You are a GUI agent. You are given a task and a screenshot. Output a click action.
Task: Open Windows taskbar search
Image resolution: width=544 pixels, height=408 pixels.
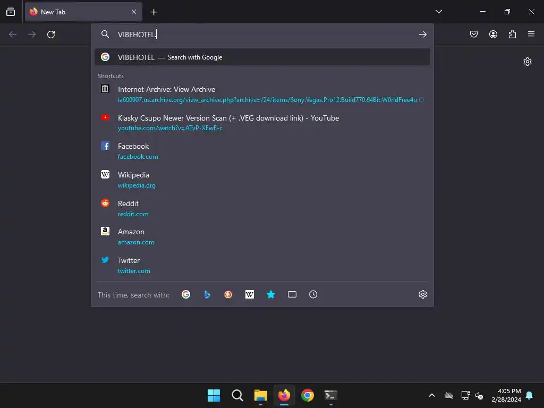[x=237, y=395]
